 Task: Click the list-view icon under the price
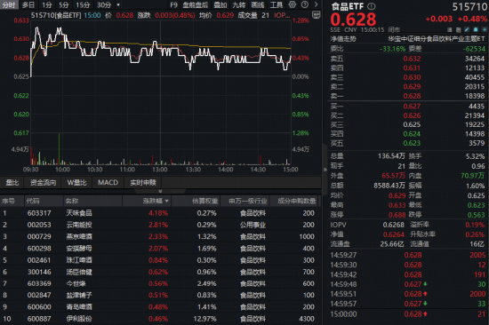tap(449, 29)
